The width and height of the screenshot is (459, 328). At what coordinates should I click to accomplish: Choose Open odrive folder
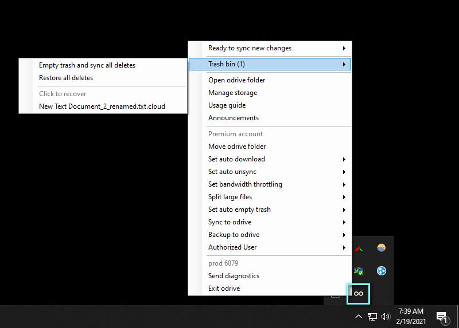tap(236, 80)
